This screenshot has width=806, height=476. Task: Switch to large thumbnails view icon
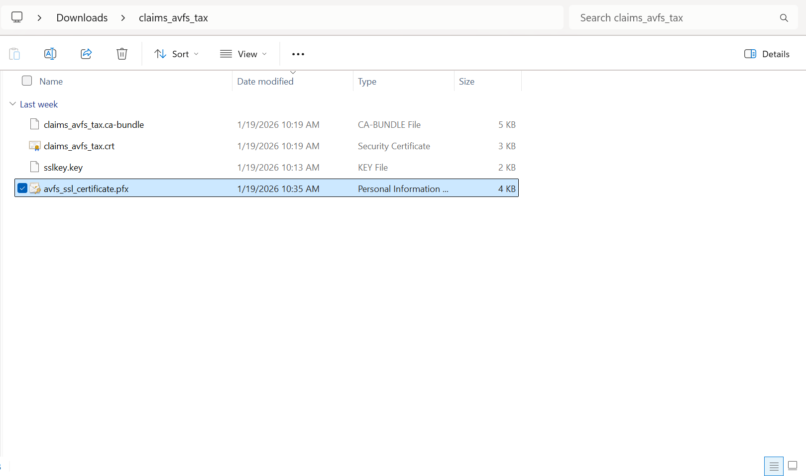click(793, 466)
